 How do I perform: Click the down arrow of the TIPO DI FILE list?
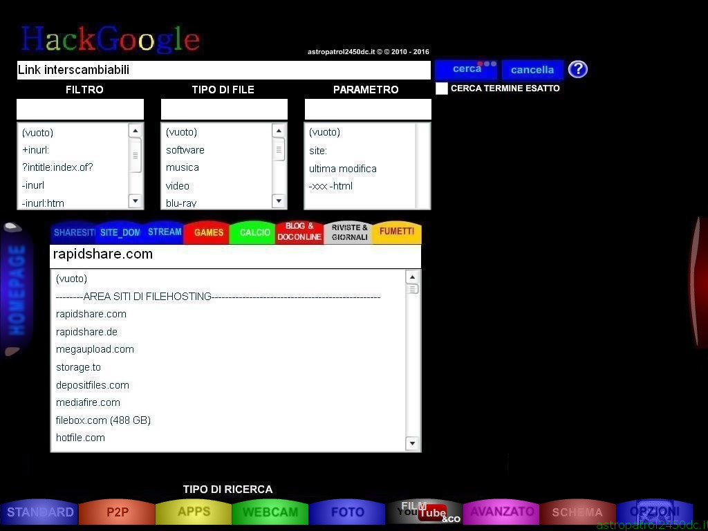[279, 201]
